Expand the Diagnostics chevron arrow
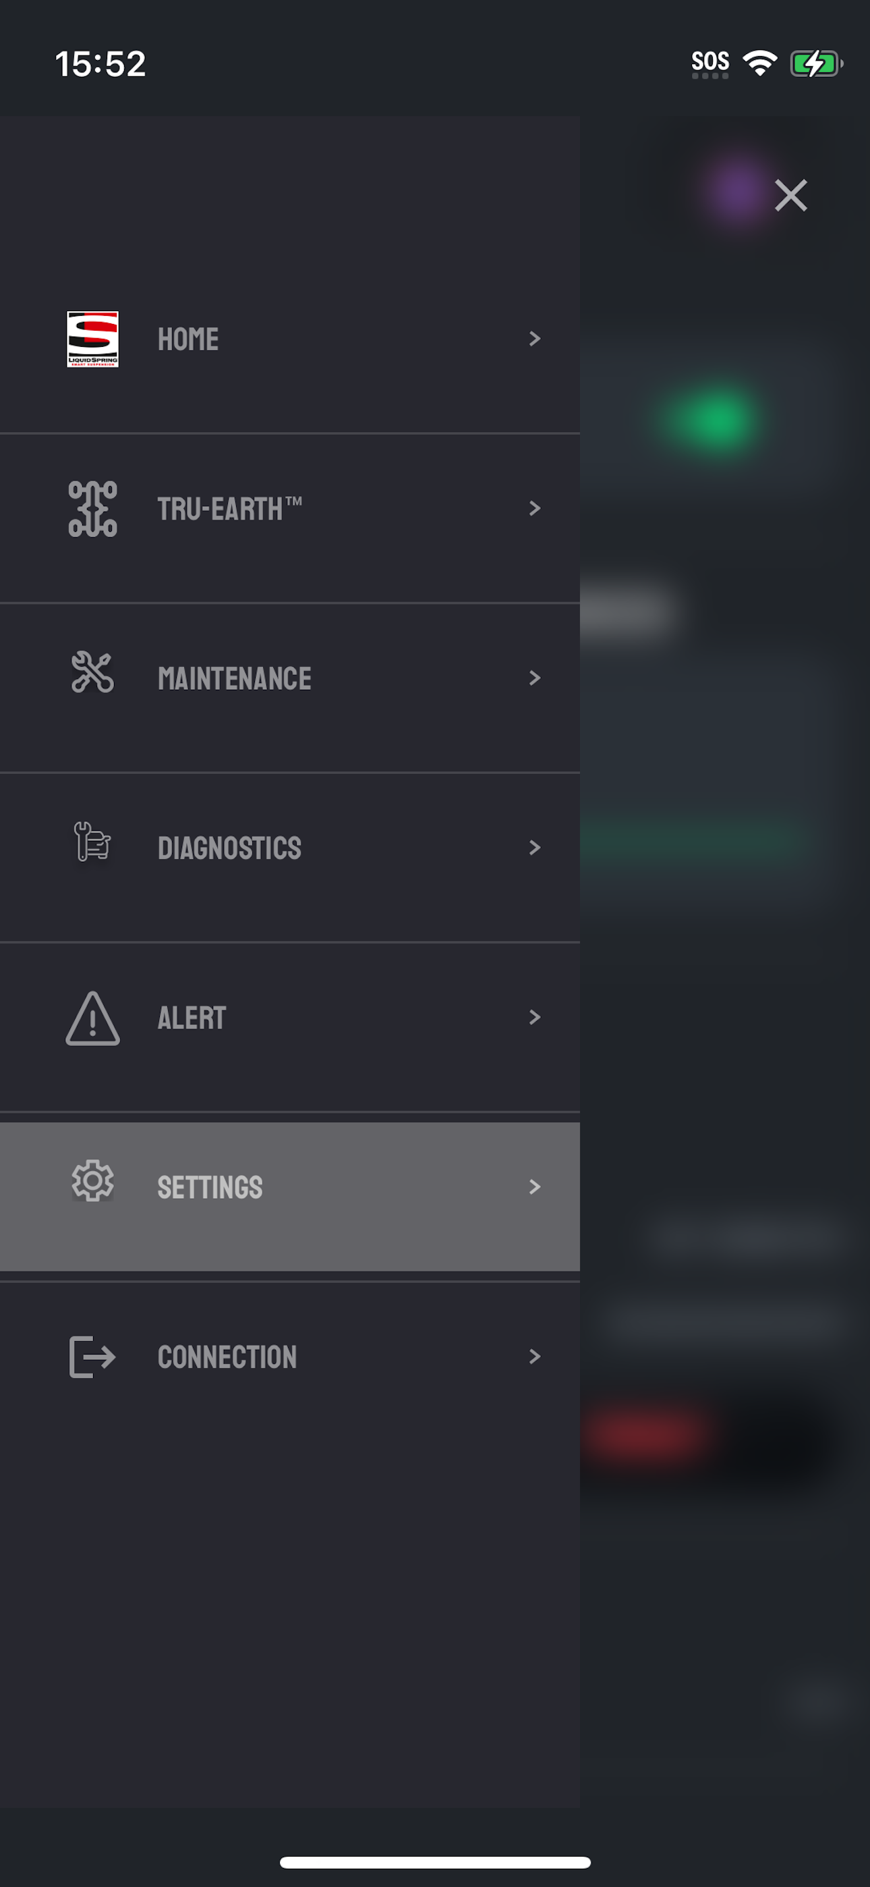870x1887 pixels. click(535, 848)
